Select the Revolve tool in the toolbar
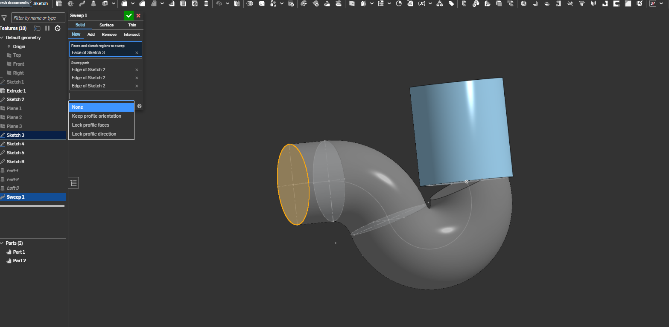Screen dimensions: 669x327 (x=70, y=3)
